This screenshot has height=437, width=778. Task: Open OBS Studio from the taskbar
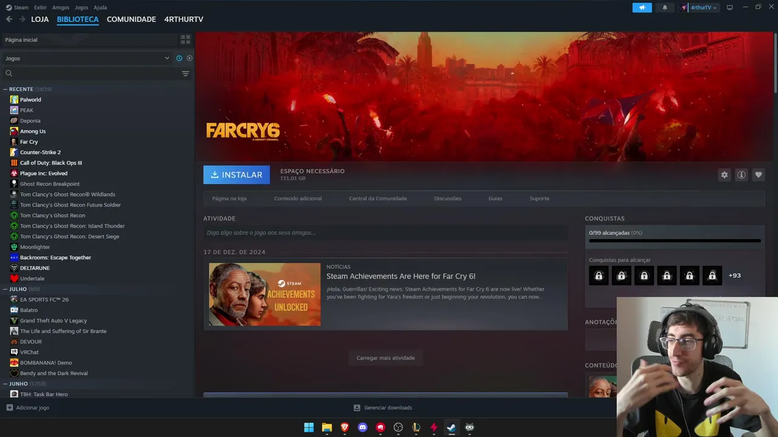(398, 427)
